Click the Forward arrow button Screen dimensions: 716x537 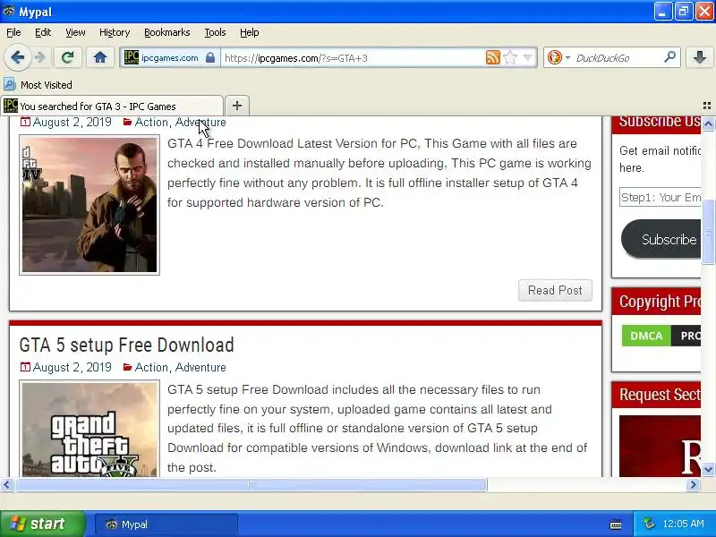click(39, 57)
